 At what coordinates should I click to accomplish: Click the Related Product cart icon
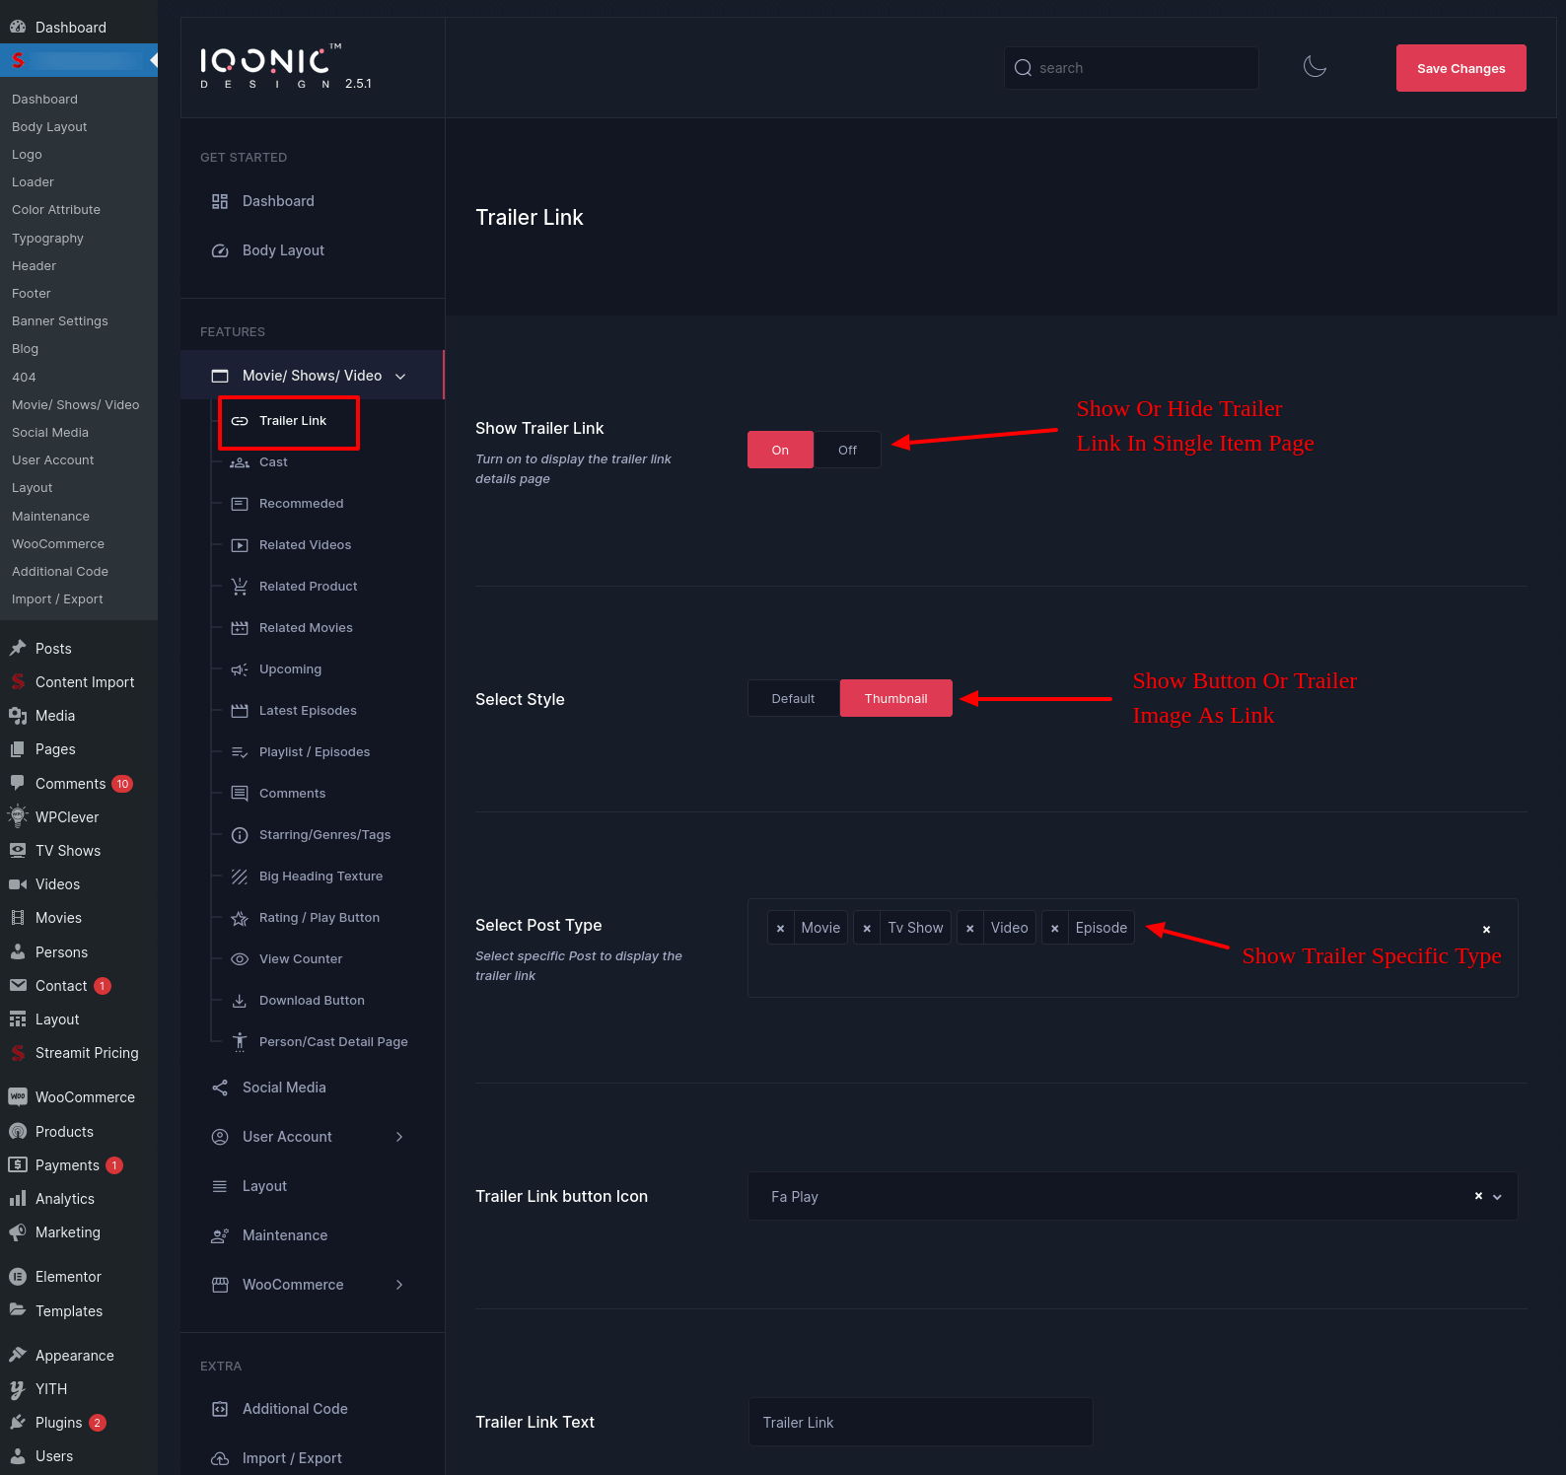pos(240,587)
